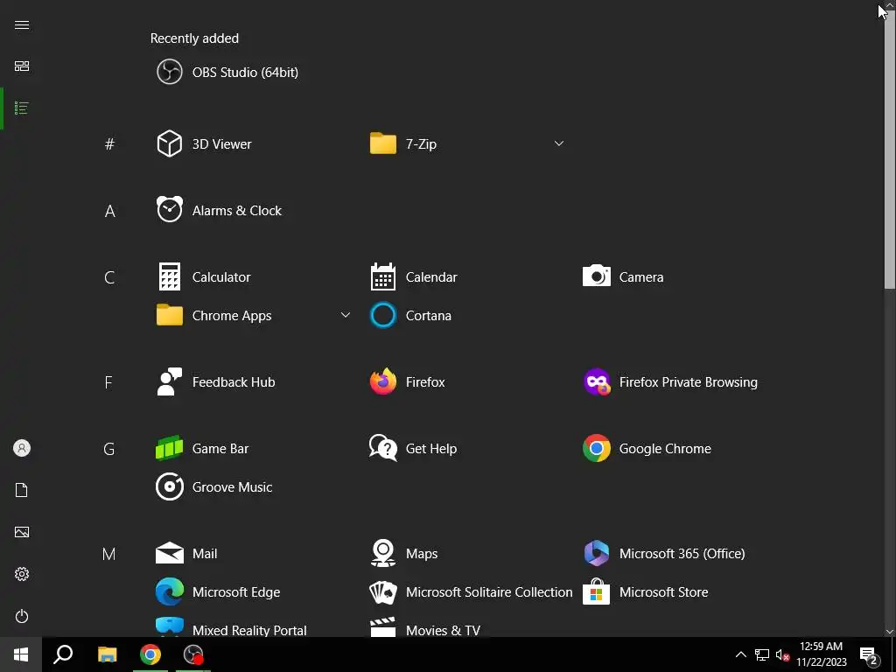Open the notification Action Center
The height and width of the screenshot is (672, 896).
coord(869,654)
